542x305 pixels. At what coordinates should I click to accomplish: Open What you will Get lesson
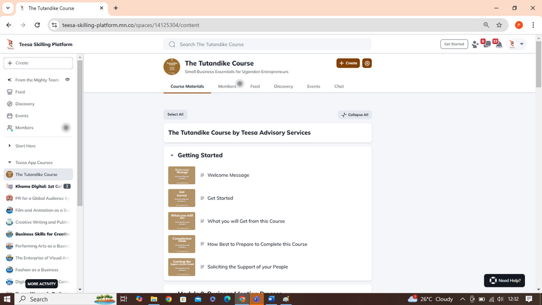[246, 222]
